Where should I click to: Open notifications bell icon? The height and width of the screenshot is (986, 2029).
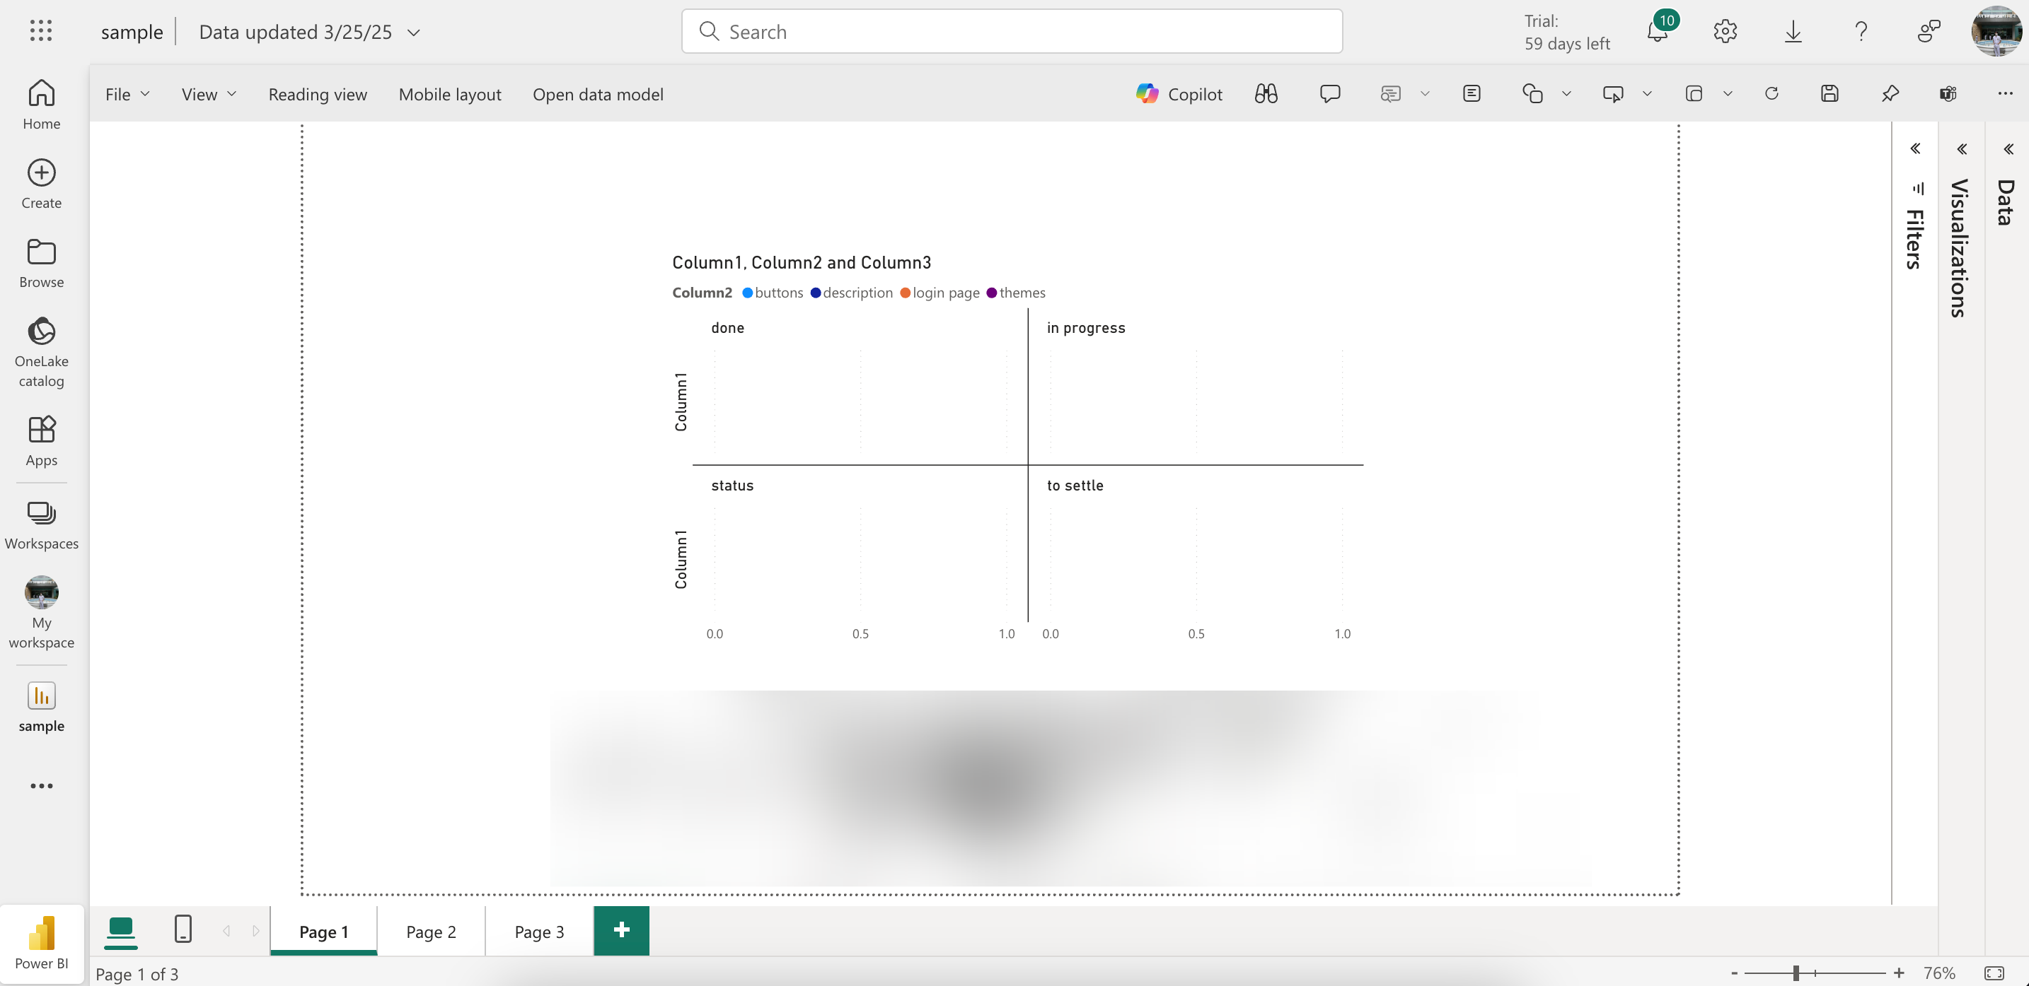point(1657,32)
